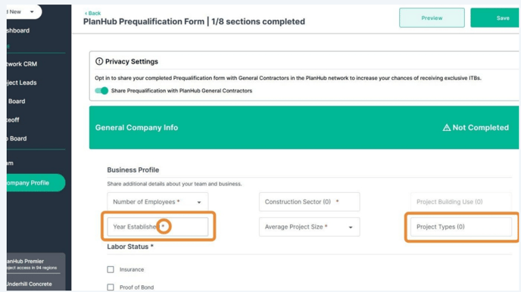Click the Construction Sector field
521x292 pixels.
tap(309, 202)
